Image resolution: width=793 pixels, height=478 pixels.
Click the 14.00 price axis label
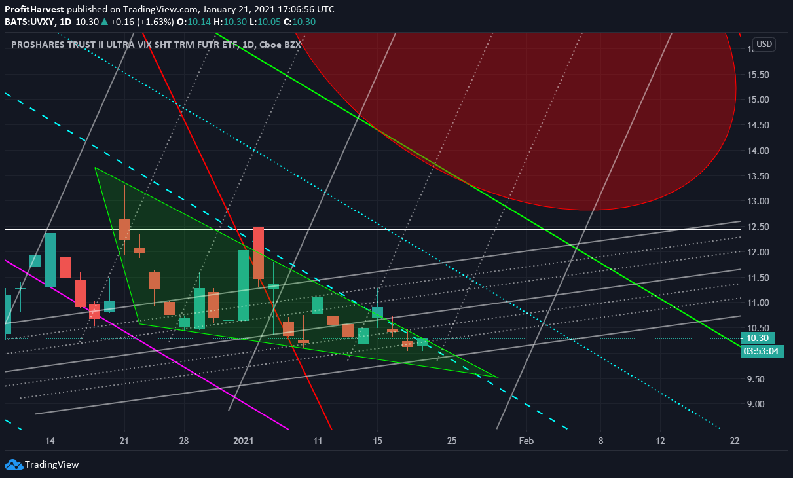(x=758, y=151)
